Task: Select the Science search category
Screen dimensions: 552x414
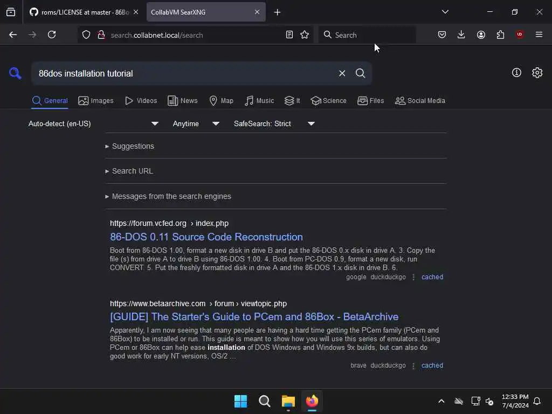Action: (328, 101)
